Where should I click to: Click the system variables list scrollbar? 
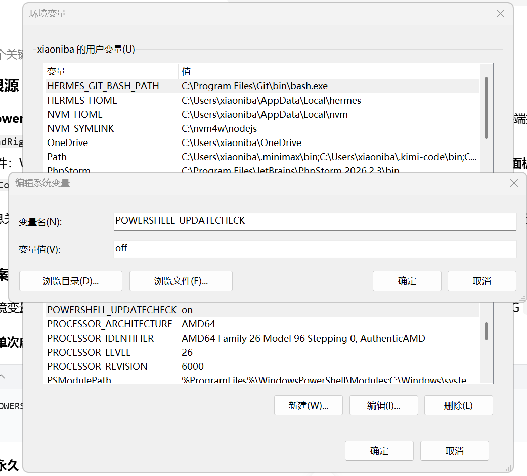(486, 331)
